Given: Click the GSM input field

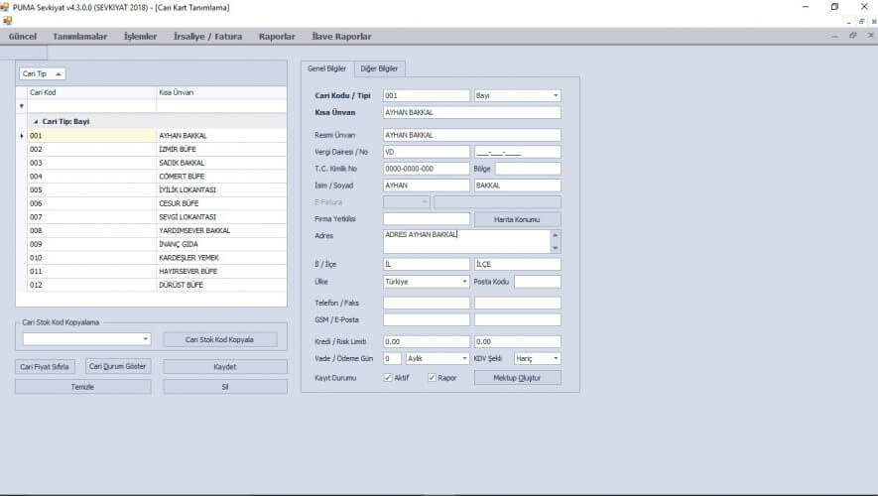Looking at the screenshot, I should [427, 319].
